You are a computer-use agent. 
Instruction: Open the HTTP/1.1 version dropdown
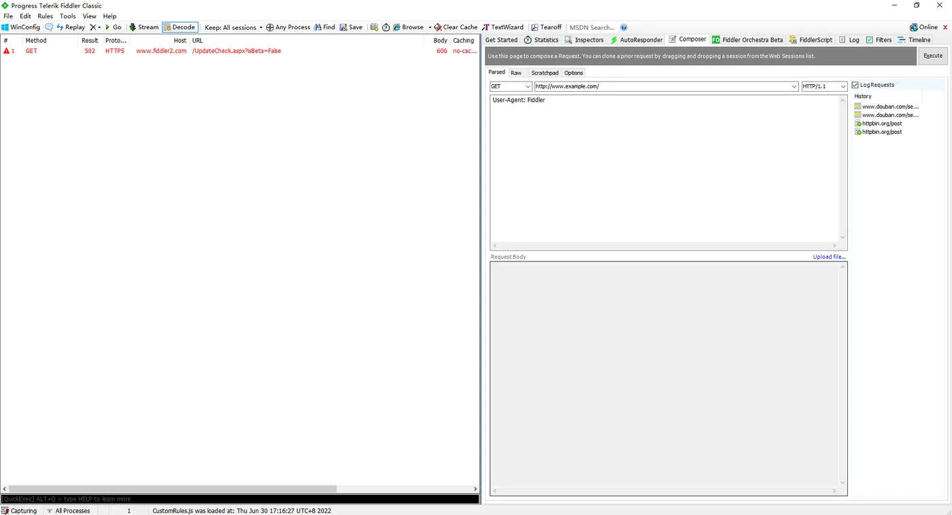[x=824, y=86]
